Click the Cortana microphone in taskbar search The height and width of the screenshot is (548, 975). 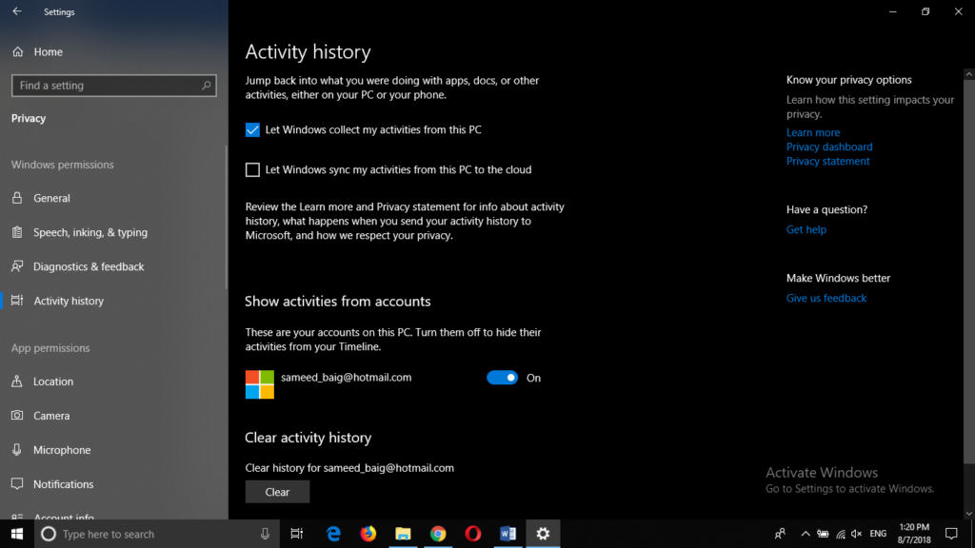[265, 534]
